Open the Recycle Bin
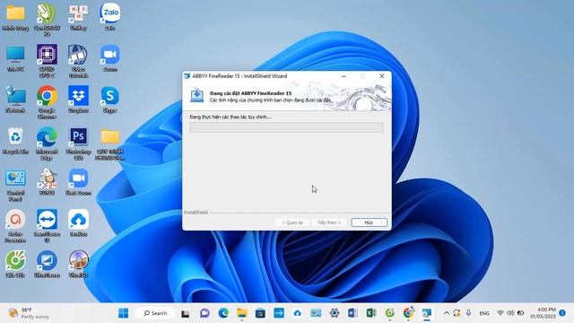The height and width of the screenshot is (323, 574). pyautogui.click(x=15, y=140)
